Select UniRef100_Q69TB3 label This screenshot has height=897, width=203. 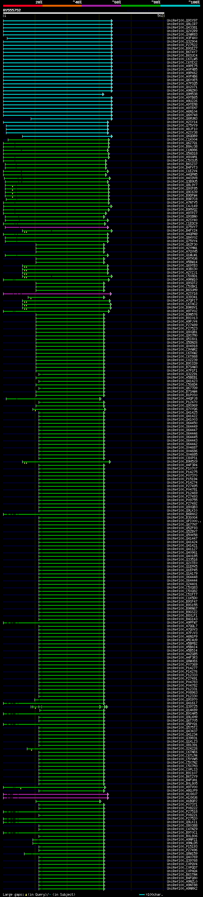point(182,266)
